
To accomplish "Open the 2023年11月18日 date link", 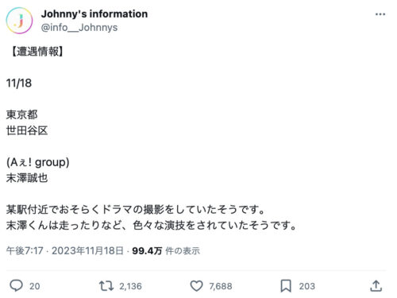I will [x=87, y=250].
